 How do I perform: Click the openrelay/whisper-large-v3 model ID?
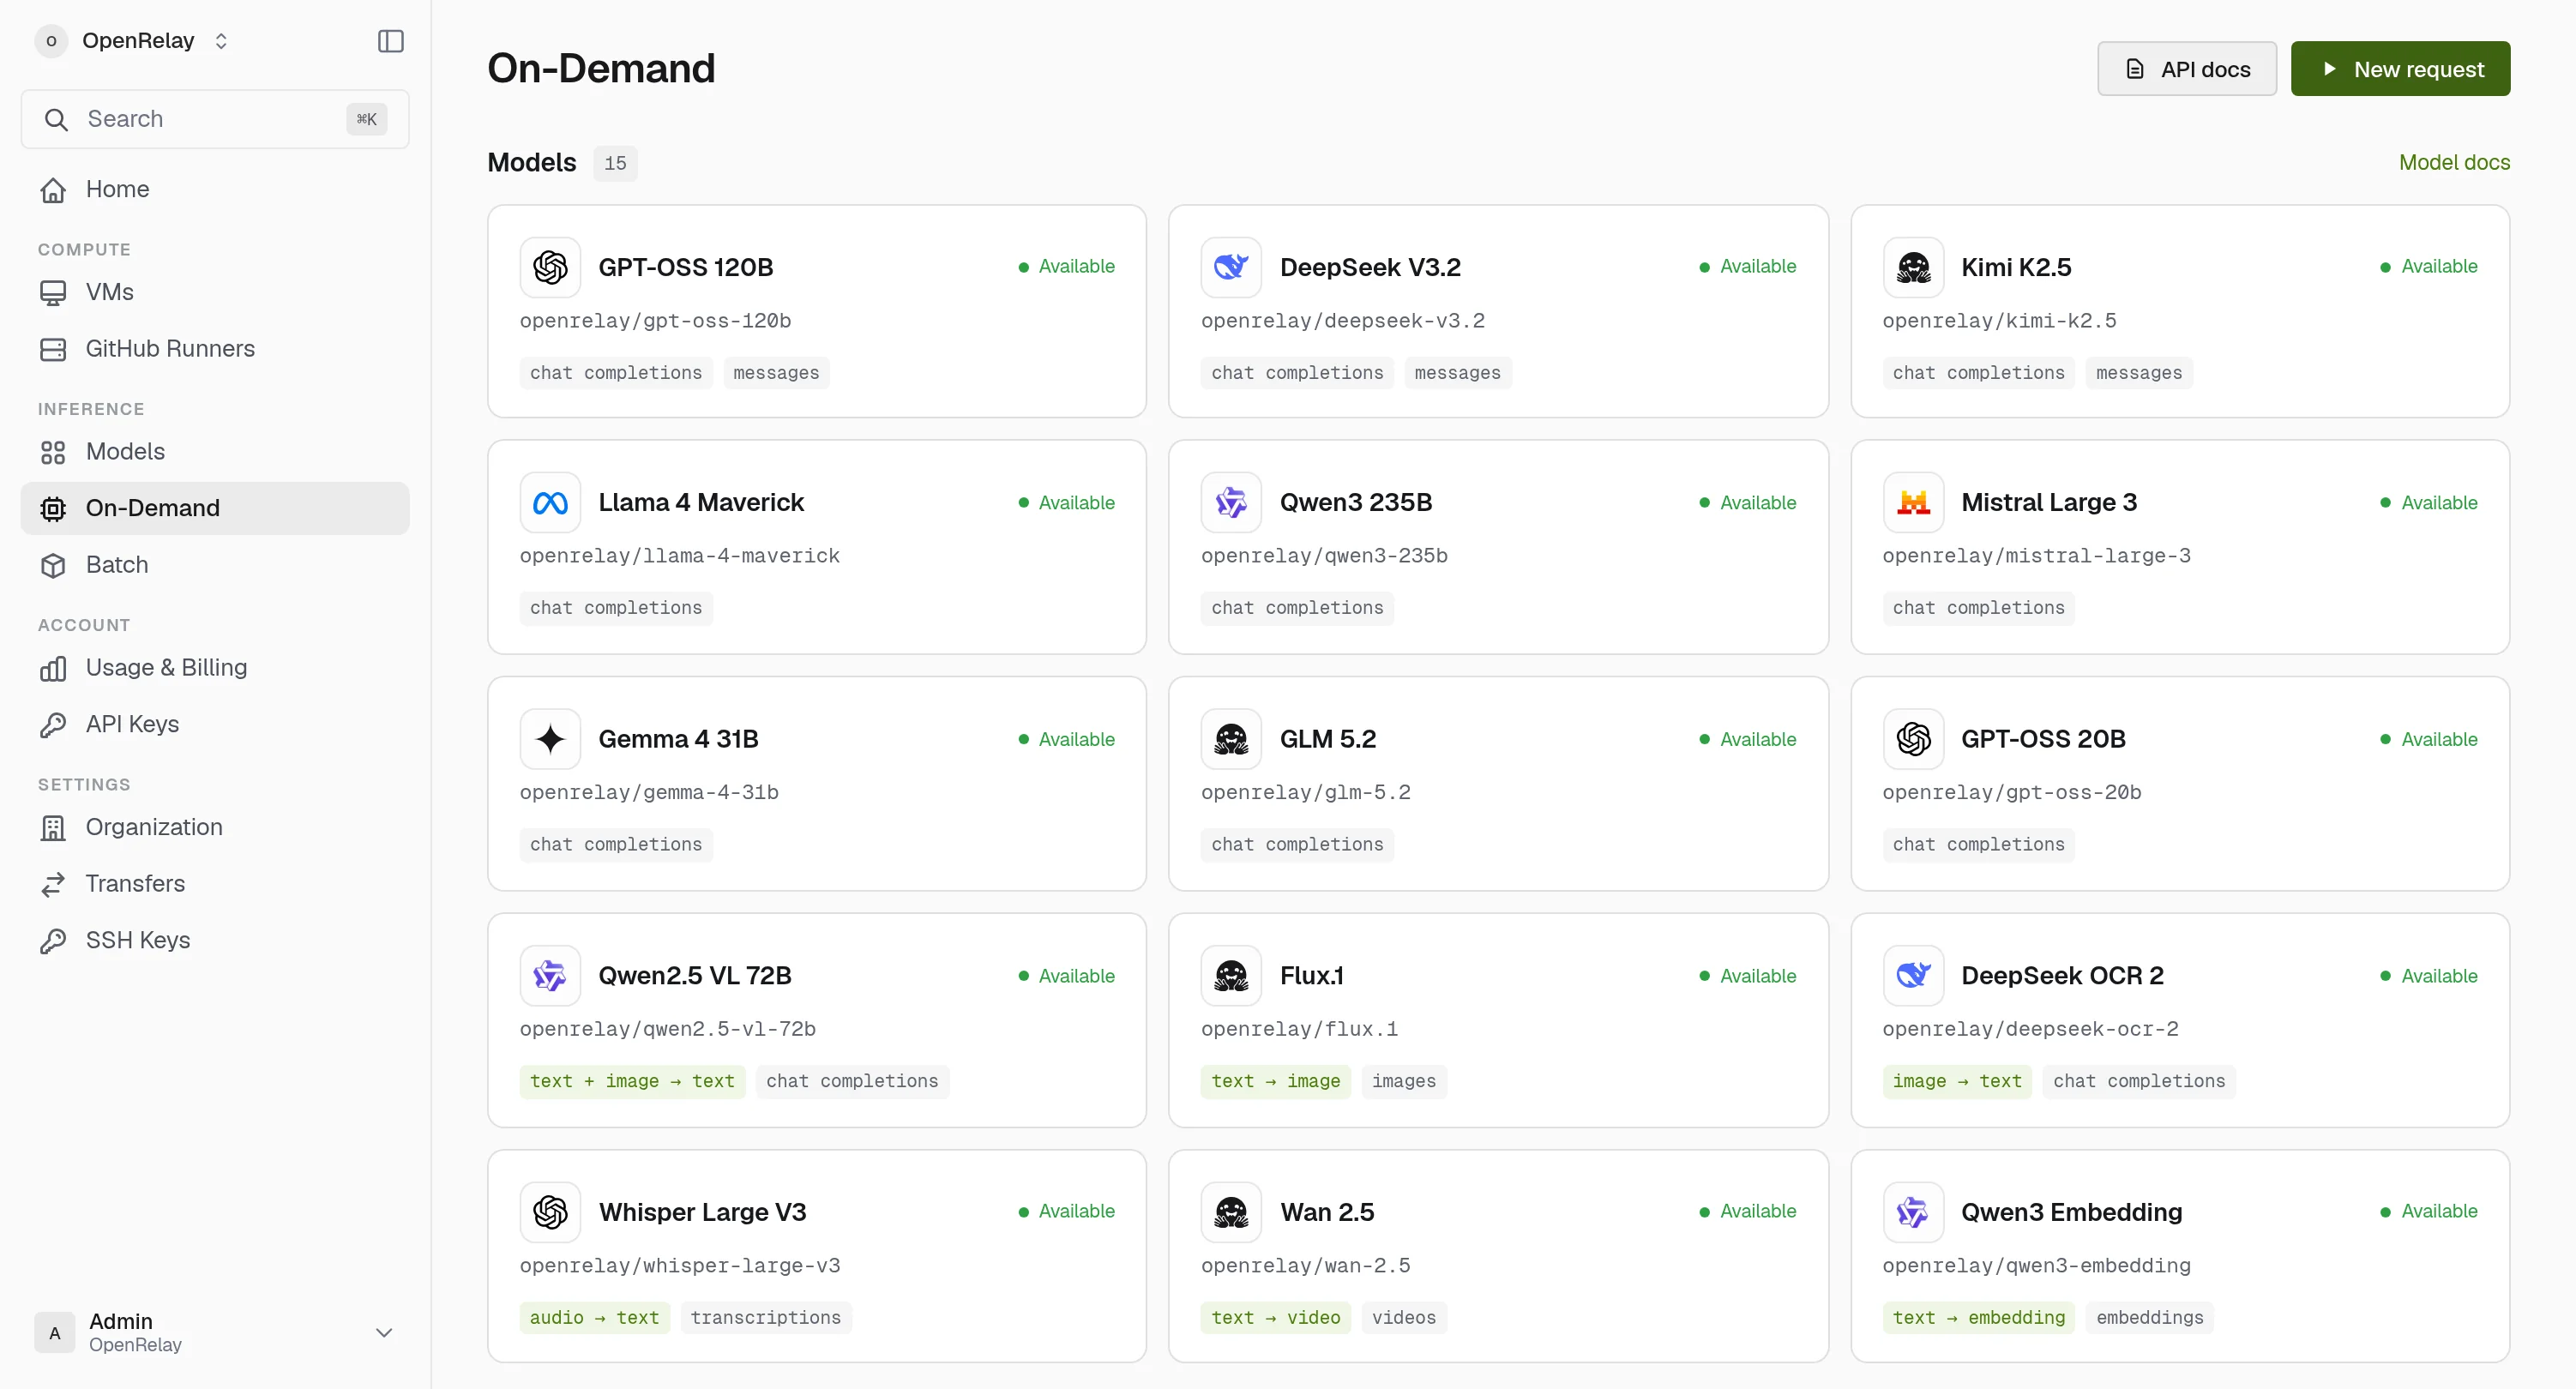click(x=679, y=1266)
